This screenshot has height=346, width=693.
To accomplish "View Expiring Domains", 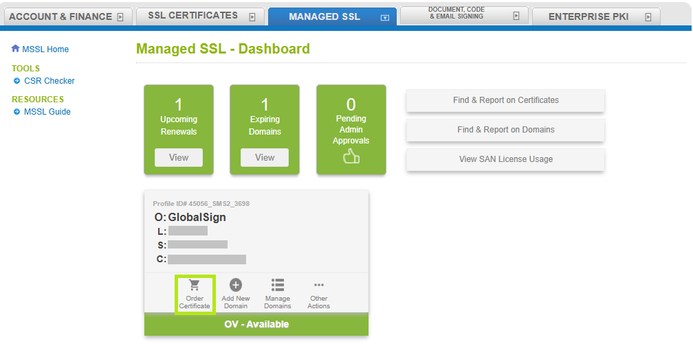I will (x=265, y=158).
